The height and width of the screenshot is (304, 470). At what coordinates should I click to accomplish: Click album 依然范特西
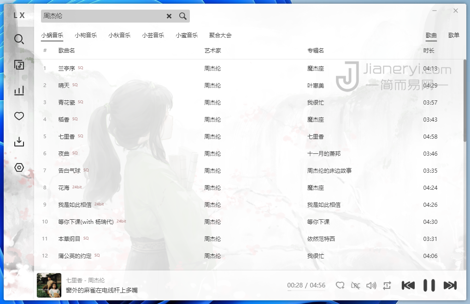321,239
